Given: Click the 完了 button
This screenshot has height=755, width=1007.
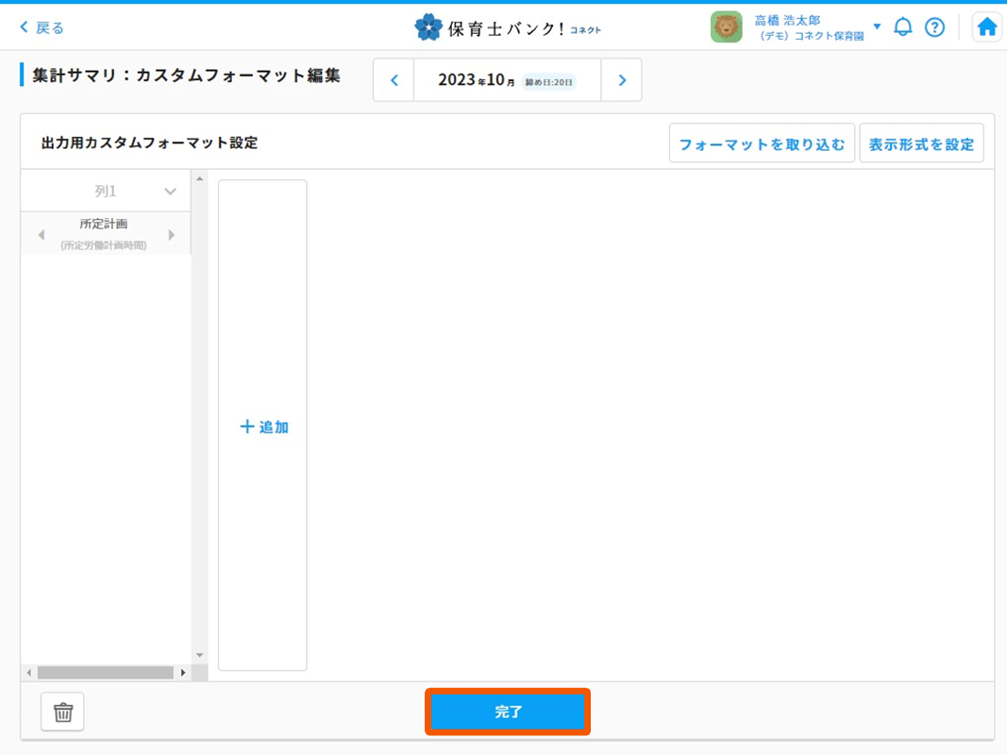Looking at the screenshot, I should tap(508, 713).
